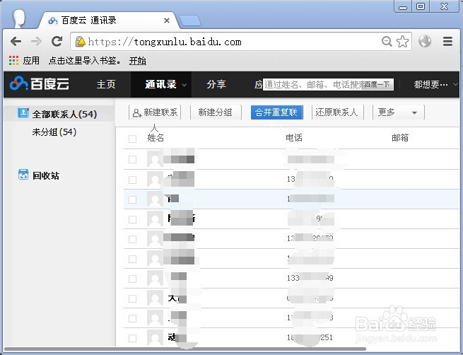Check the checkbox of contact ending 251
The width and height of the screenshot is (463, 355).
pos(132,338)
